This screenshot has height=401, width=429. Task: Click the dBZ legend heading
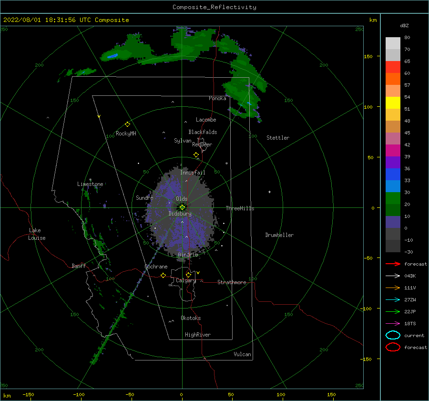pyautogui.click(x=404, y=26)
